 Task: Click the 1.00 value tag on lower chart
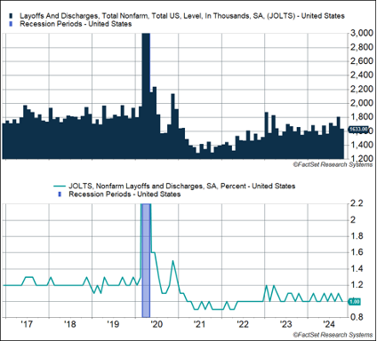[354, 302]
